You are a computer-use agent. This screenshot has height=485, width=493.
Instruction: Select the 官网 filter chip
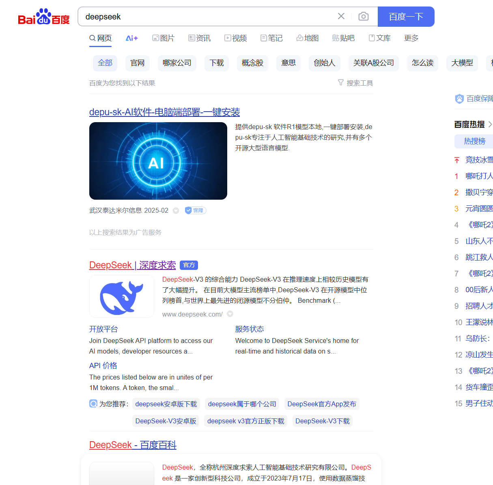coord(138,63)
